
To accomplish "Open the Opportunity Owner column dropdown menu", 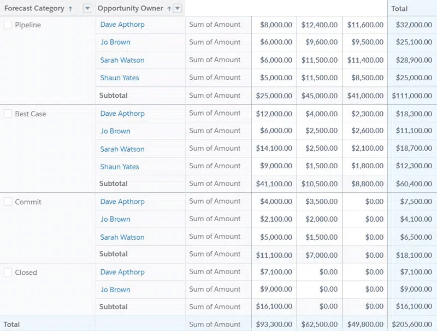I will [177, 9].
